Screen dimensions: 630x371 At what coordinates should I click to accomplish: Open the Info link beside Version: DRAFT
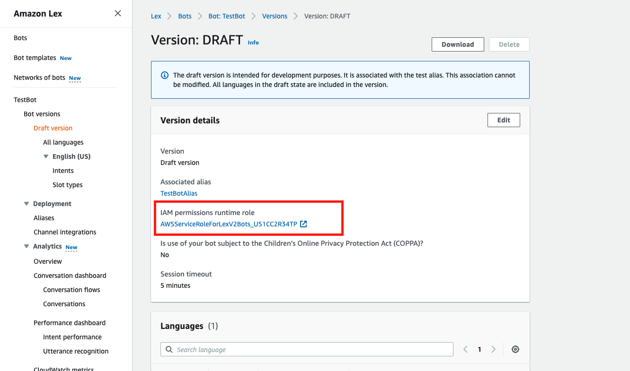253,43
